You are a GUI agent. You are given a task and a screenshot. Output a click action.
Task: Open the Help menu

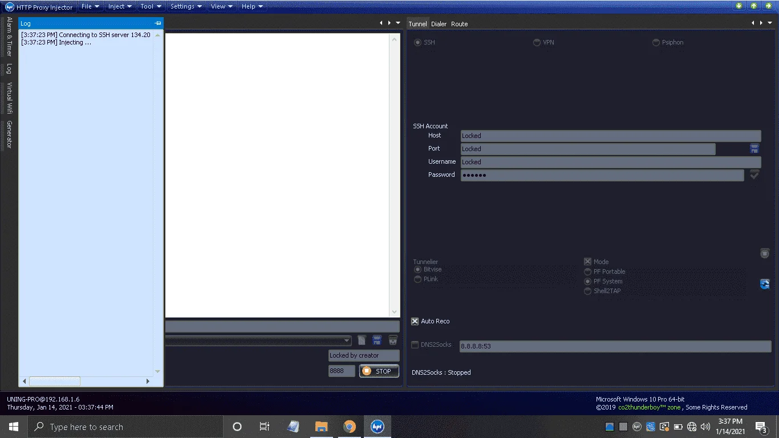coord(252,6)
